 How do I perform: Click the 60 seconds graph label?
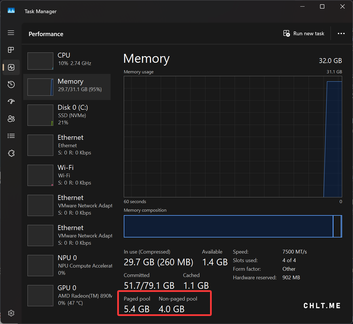click(135, 202)
